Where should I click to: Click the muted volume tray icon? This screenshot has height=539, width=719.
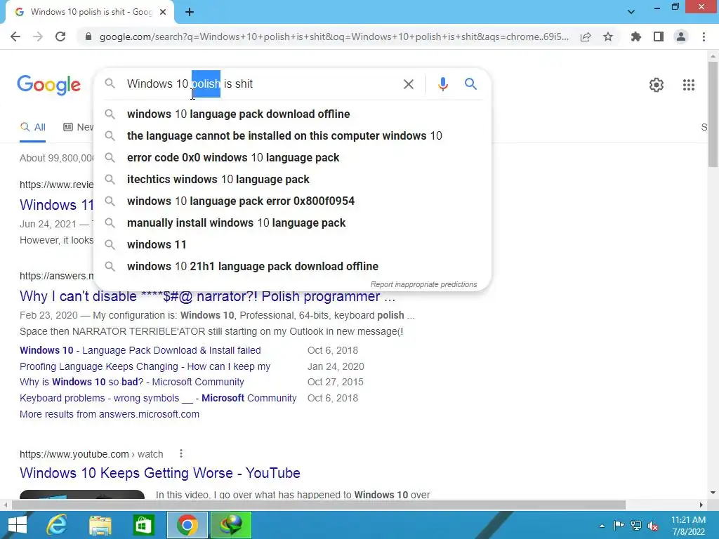tap(653, 526)
